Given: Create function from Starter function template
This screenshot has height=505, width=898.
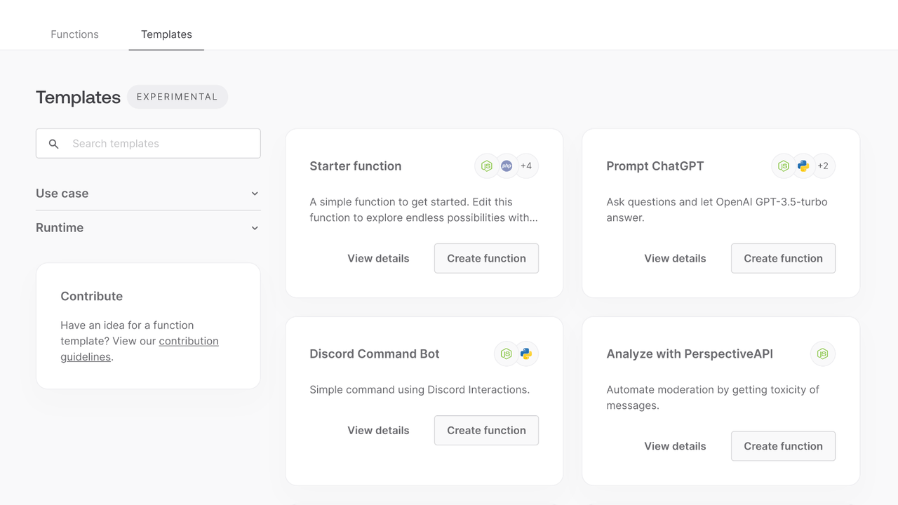Looking at the screenshot, I should coord(486,258).
